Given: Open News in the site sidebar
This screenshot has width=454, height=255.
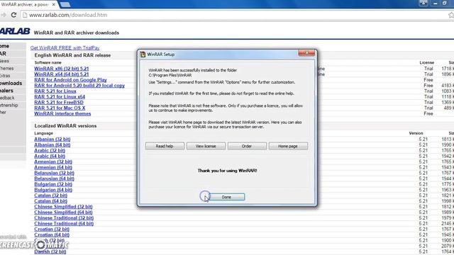Looking at the screenshot, I should (5, 61).
